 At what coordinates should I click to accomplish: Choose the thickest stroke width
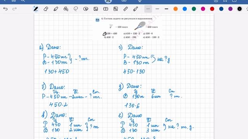coord(166,9)
